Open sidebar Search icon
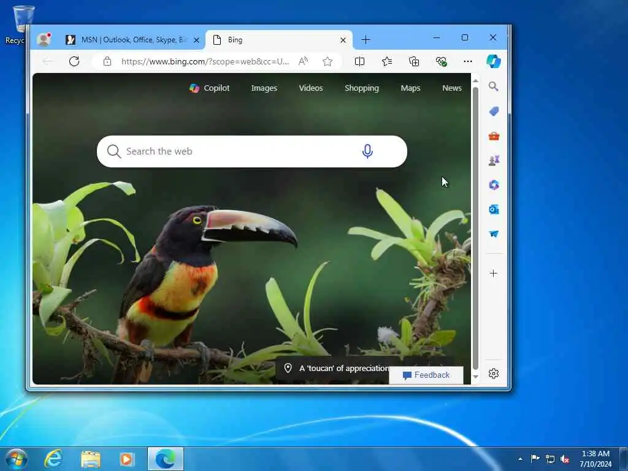 (x=494, y=86)
